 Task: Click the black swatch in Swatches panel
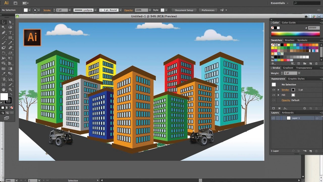(x=282, y=45)
